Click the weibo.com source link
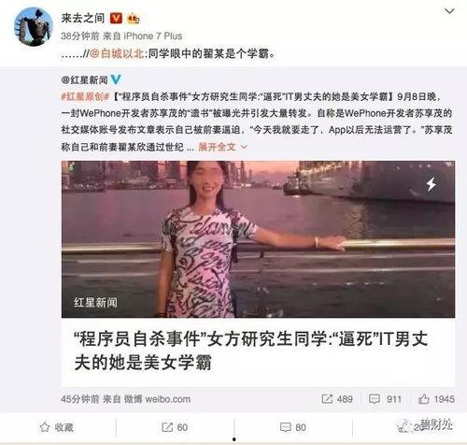This screenshot has width=467, height=445. pyautogui.click(x=168, y=399)
